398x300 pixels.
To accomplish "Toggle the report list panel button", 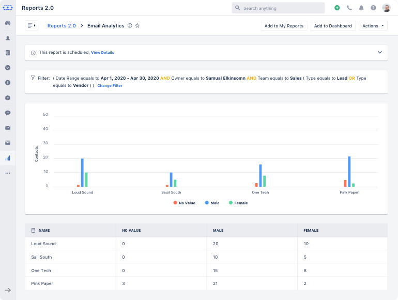I will tap(32, 26).
